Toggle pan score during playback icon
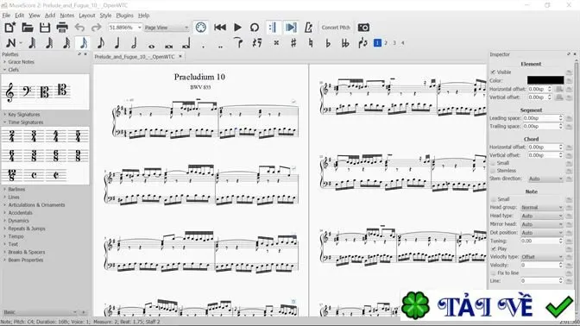Viewport: 580px width, 326px height. [291, 28]
